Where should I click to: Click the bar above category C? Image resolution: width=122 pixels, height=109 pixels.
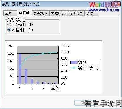point(32,82)
